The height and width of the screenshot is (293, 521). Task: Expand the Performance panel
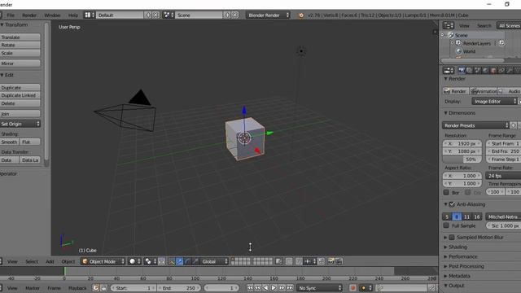pyautogui.click(x=462, y=256)
